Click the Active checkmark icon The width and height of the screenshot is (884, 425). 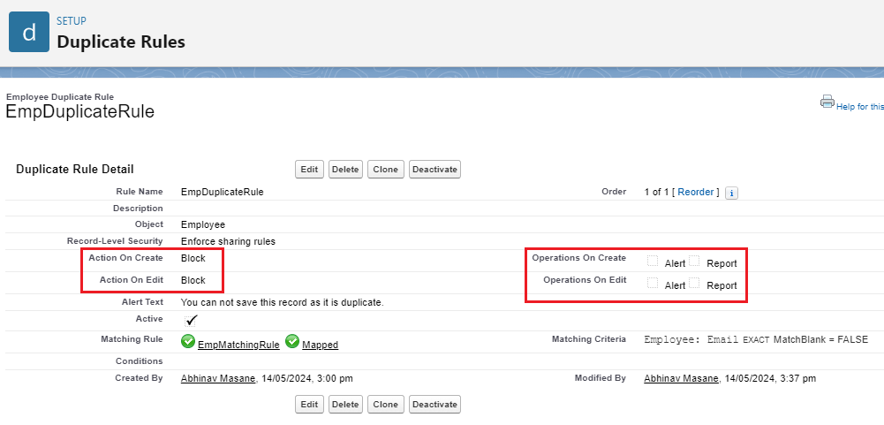click(x=192, y=320)
